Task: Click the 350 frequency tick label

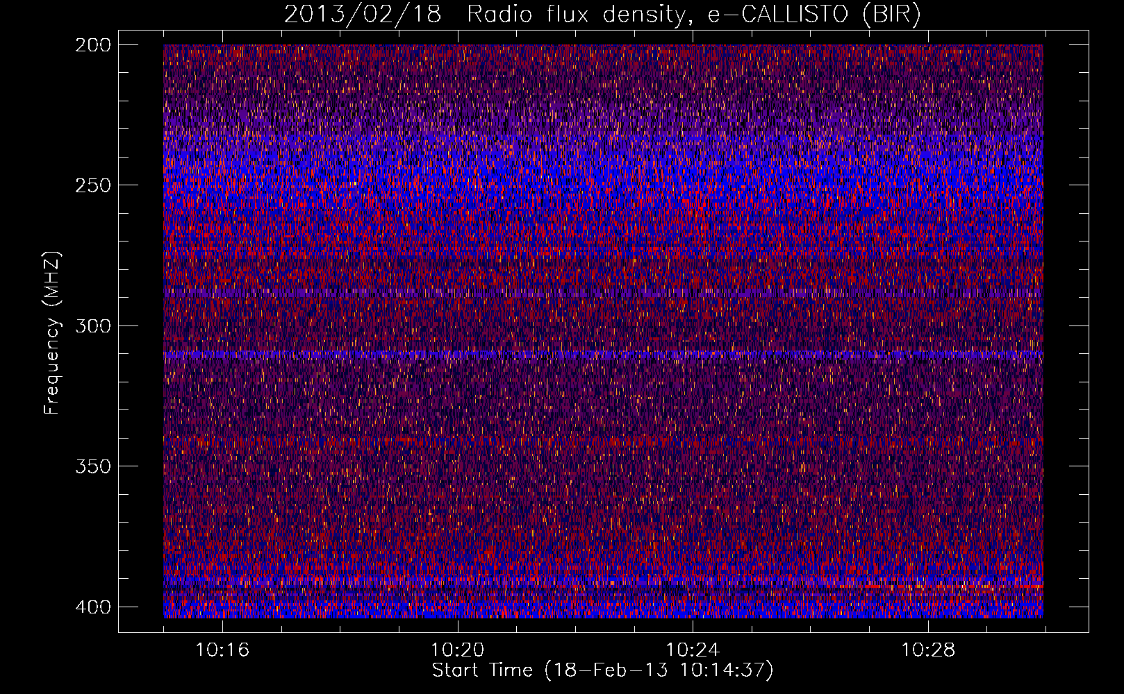Action: click(x=93, y=466)
